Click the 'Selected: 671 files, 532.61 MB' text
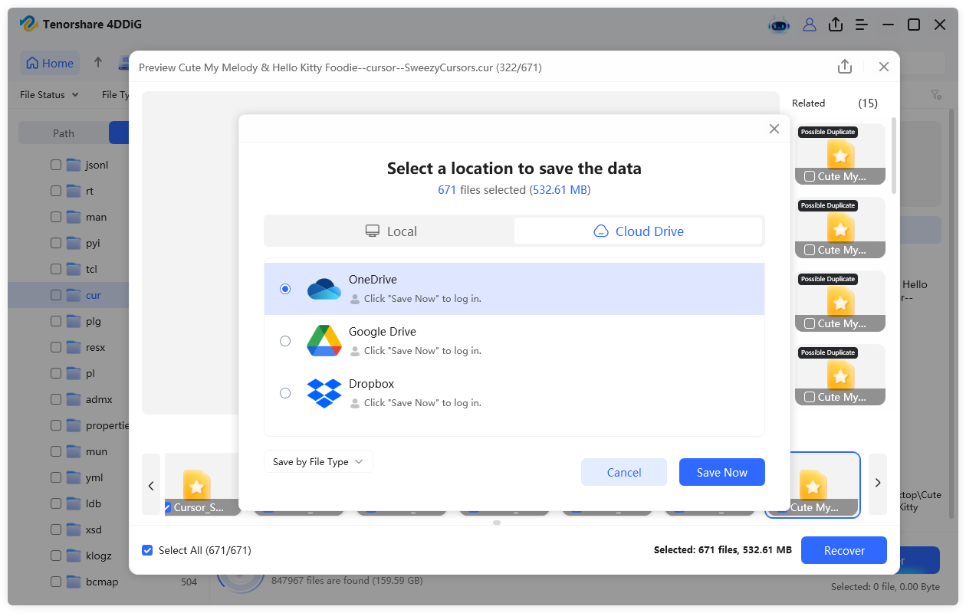966x613 pixels. (723, 550)
